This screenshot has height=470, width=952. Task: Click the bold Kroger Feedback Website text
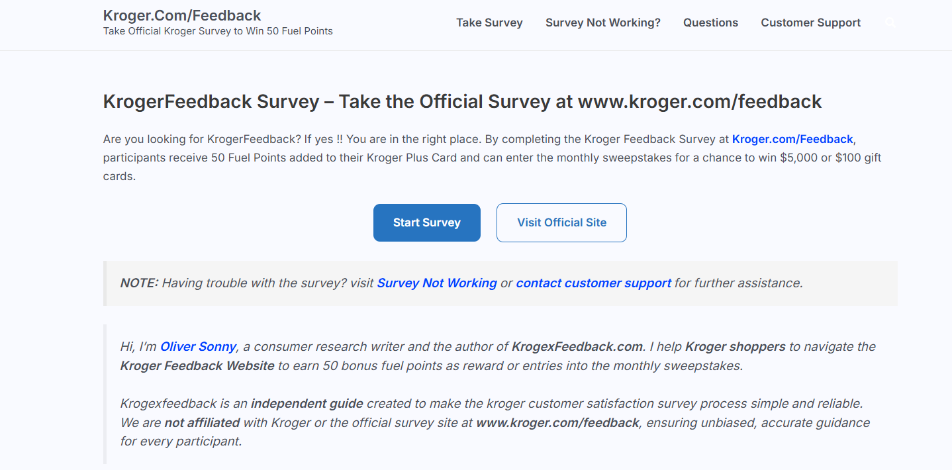pos(197,365)
